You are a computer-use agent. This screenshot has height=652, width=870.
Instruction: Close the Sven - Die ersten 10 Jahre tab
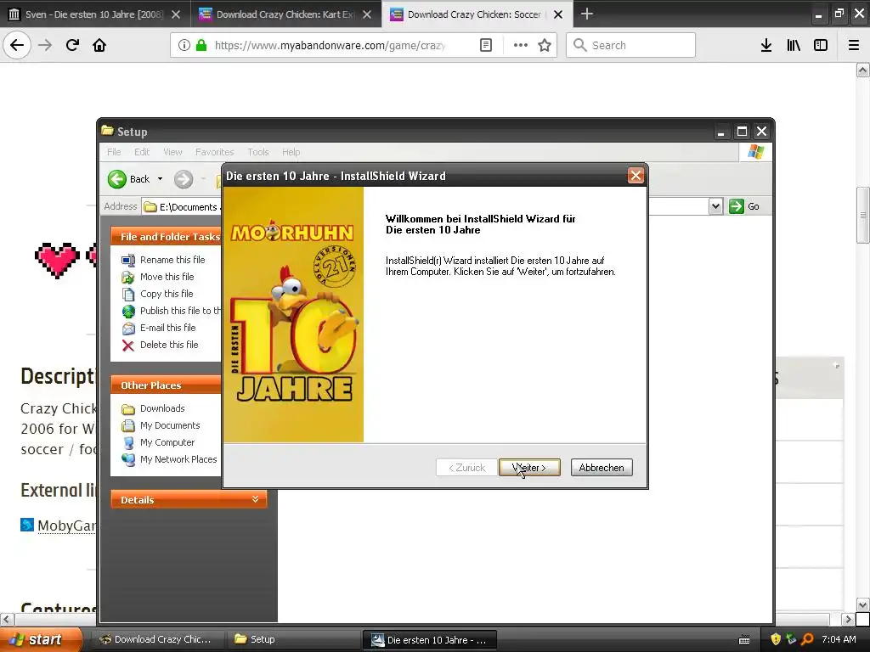[176, 14]
